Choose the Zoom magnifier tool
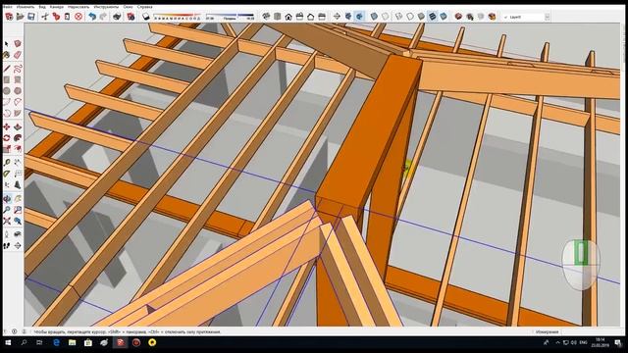Screen dimensions: 628x353 (7, 210)
